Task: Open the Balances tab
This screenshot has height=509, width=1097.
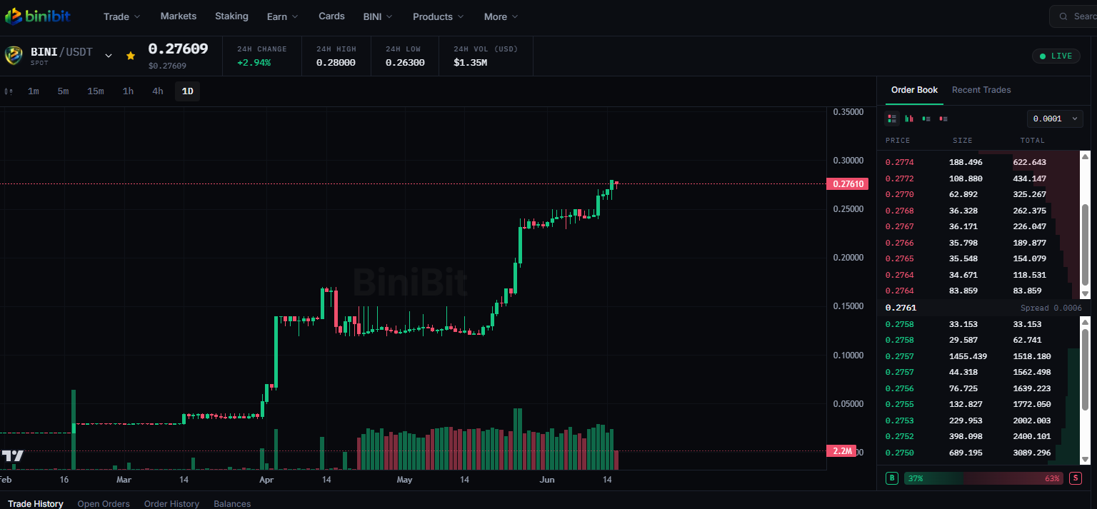Action: (x=232, y=503)
